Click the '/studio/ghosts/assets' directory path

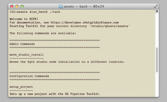point(109,26)
